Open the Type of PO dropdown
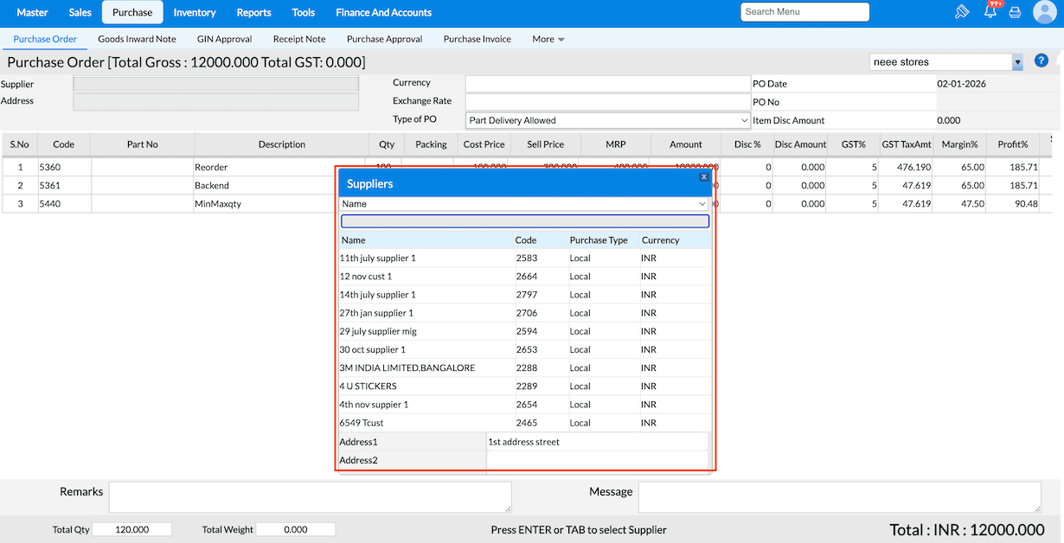1064x543 pixels. [607, 120]
